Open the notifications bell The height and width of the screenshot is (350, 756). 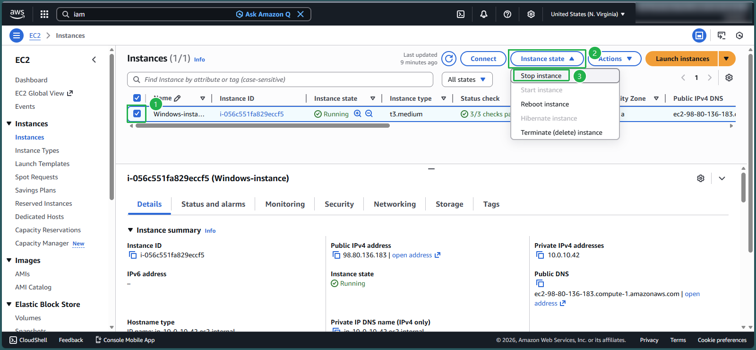click(x=484, y=14)
